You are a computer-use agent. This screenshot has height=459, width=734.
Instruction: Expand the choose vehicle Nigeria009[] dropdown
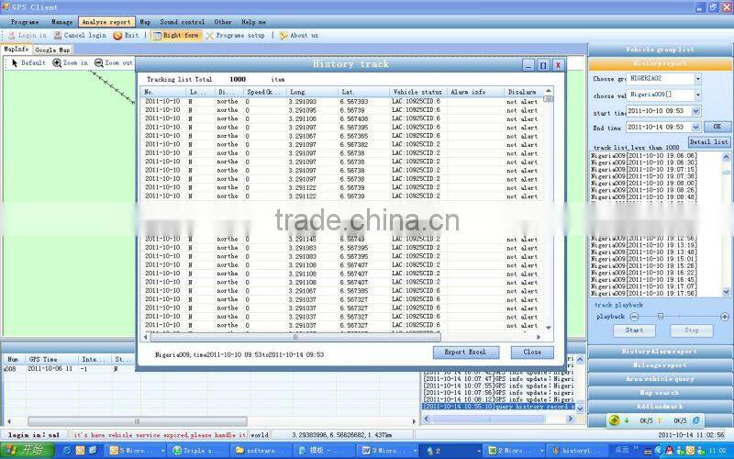point(697,95)
